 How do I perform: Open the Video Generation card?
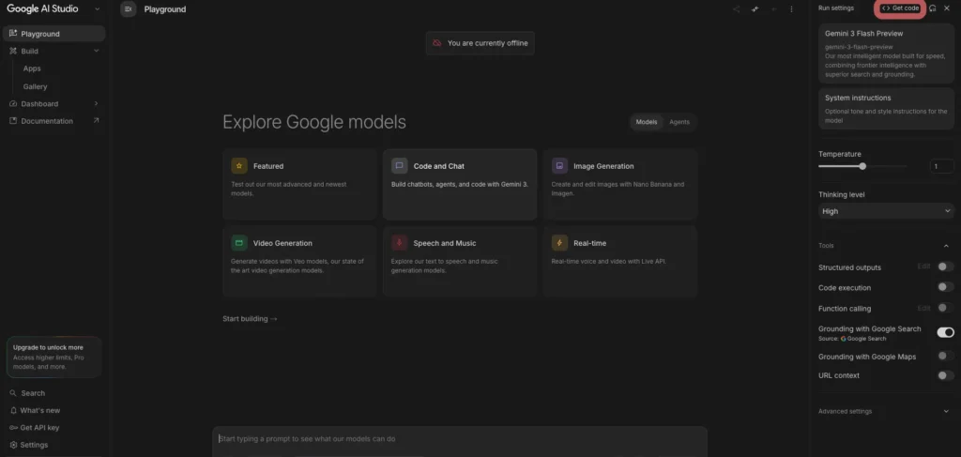click(x=299, y=261)
